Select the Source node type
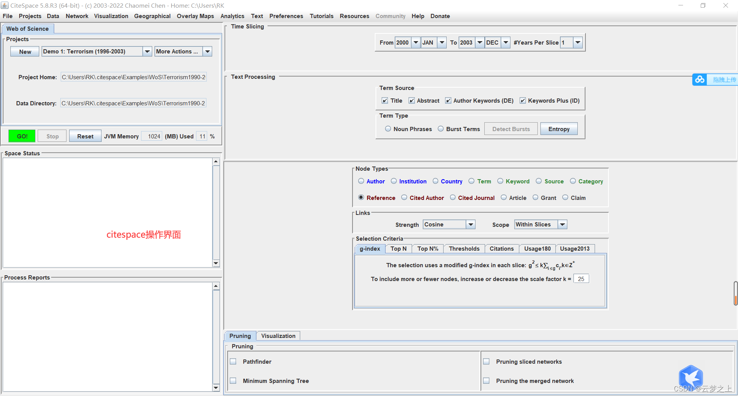The height and width of the screenshot is (396, 738). 539,181
